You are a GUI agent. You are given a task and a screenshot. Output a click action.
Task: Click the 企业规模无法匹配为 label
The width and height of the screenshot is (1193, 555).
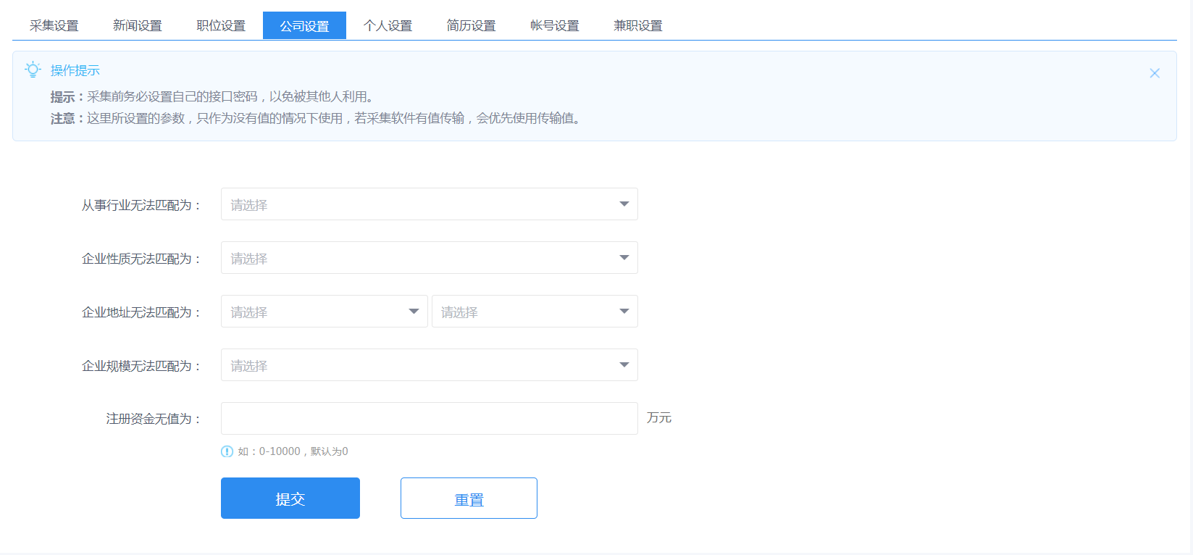[x=141, y=366]
